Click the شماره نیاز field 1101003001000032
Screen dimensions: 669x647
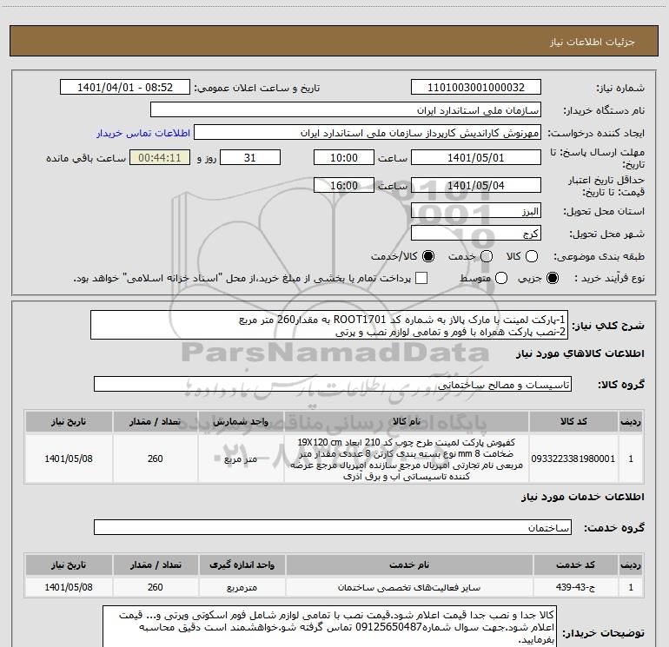pos(476,88)
